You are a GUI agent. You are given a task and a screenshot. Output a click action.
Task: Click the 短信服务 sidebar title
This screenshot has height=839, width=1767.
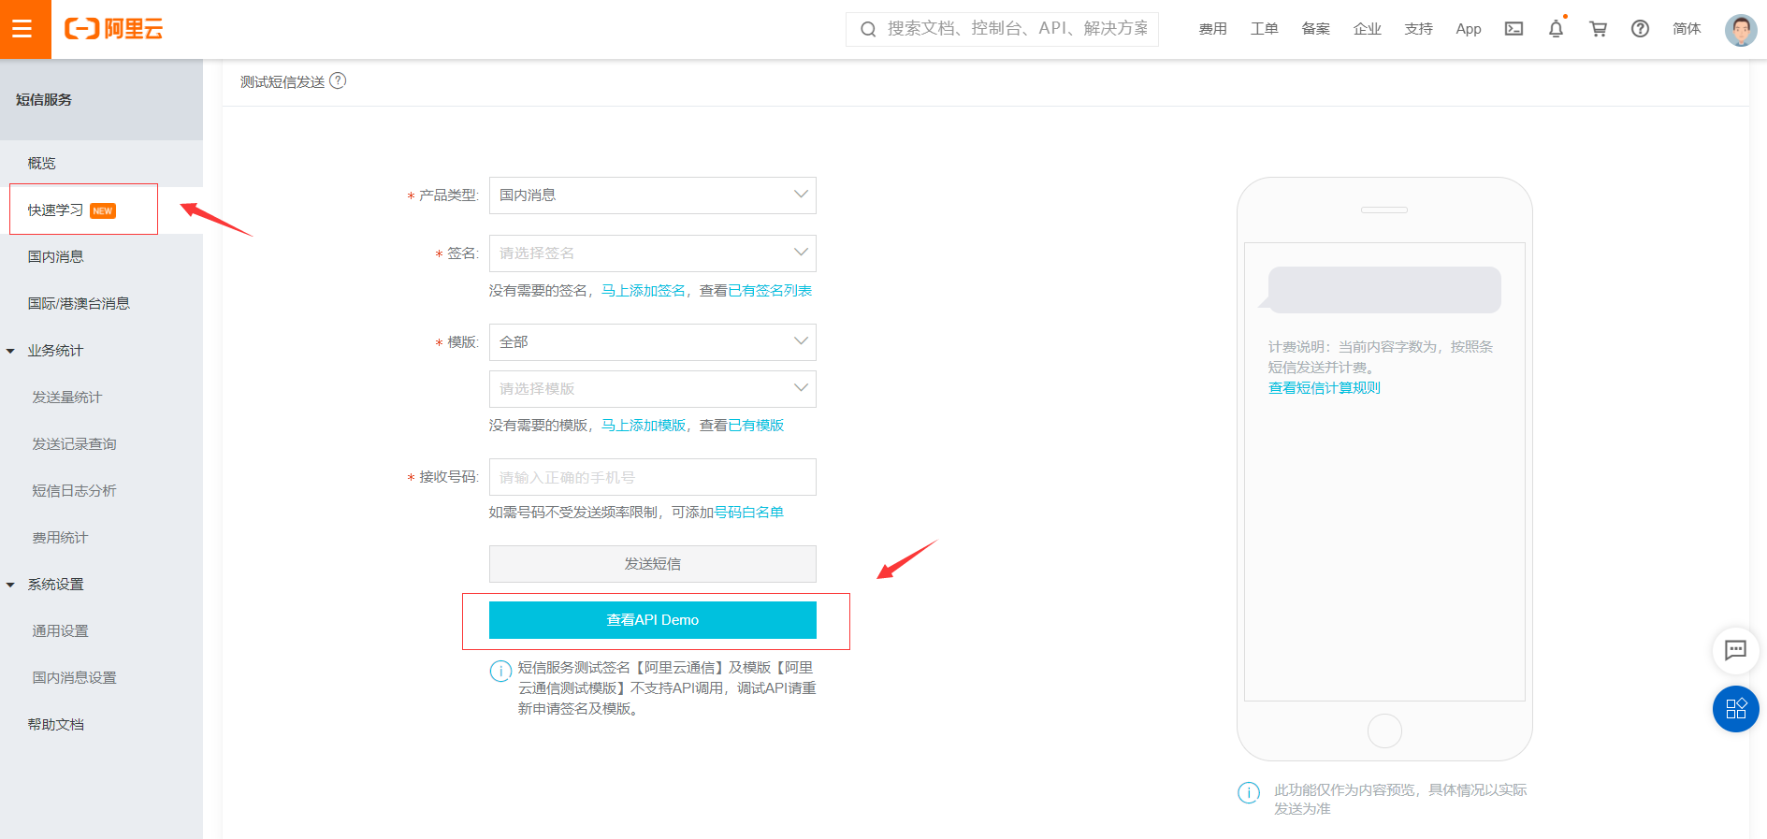click(x=43, y=100)
